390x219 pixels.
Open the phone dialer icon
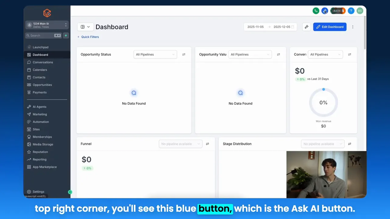pos(316,11)
